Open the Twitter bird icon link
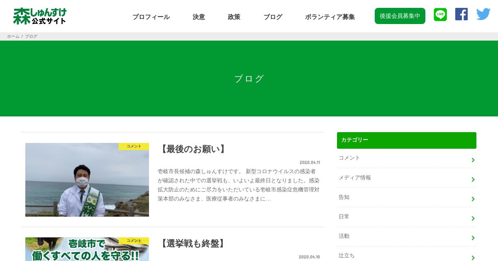 click(483, 14)
